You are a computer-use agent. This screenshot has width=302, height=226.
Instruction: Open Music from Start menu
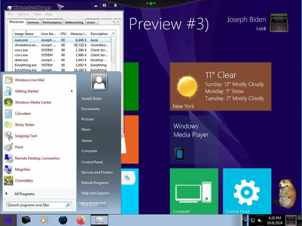click(86, 129)
